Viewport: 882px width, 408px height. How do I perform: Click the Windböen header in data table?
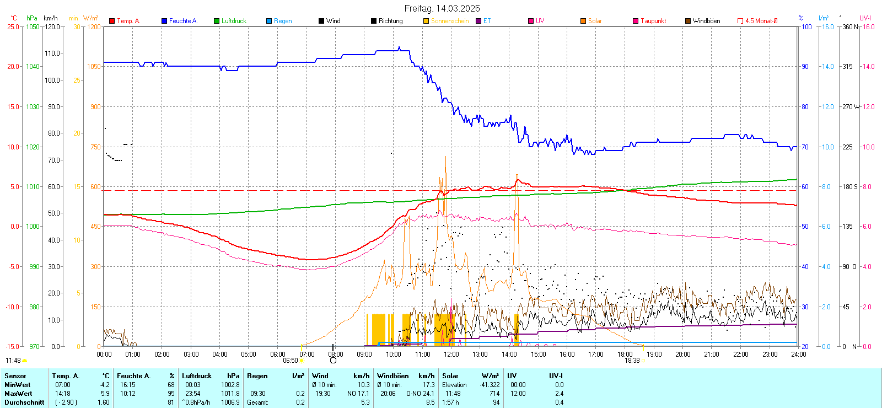coord(392,376)
